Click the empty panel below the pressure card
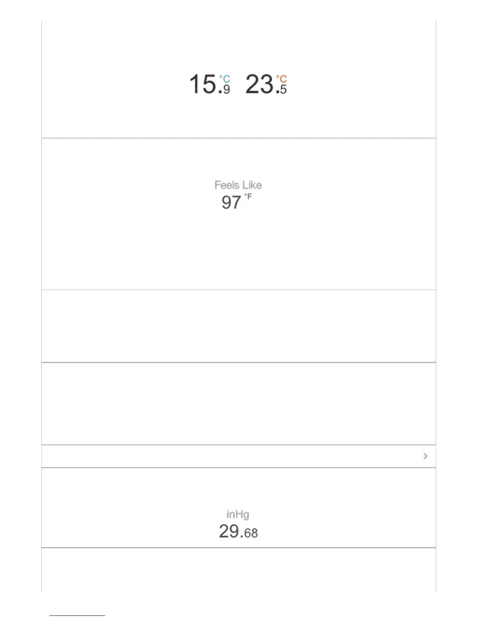478x619 pixels. pyautogui.click(x=239, y=569)
